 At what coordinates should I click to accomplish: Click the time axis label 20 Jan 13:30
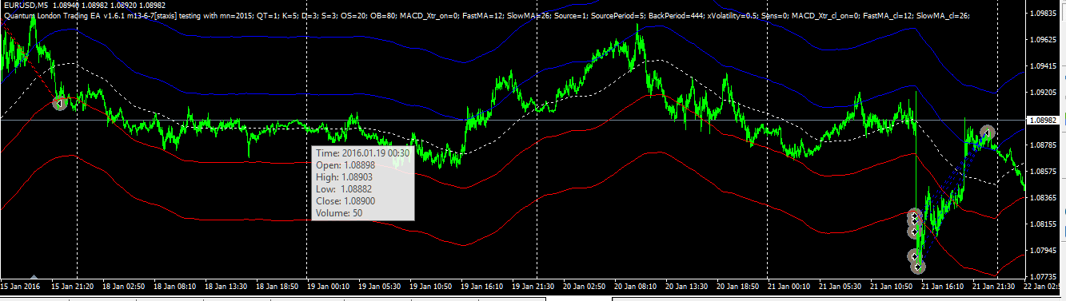686,286
